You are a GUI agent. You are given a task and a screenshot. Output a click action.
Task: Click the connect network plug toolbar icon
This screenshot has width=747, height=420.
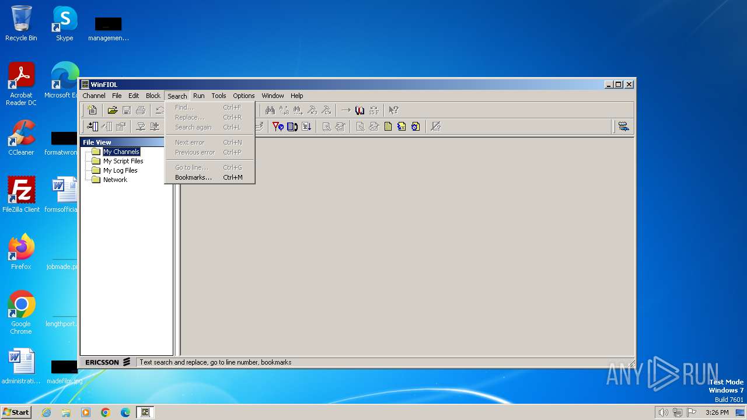(141, 126)
